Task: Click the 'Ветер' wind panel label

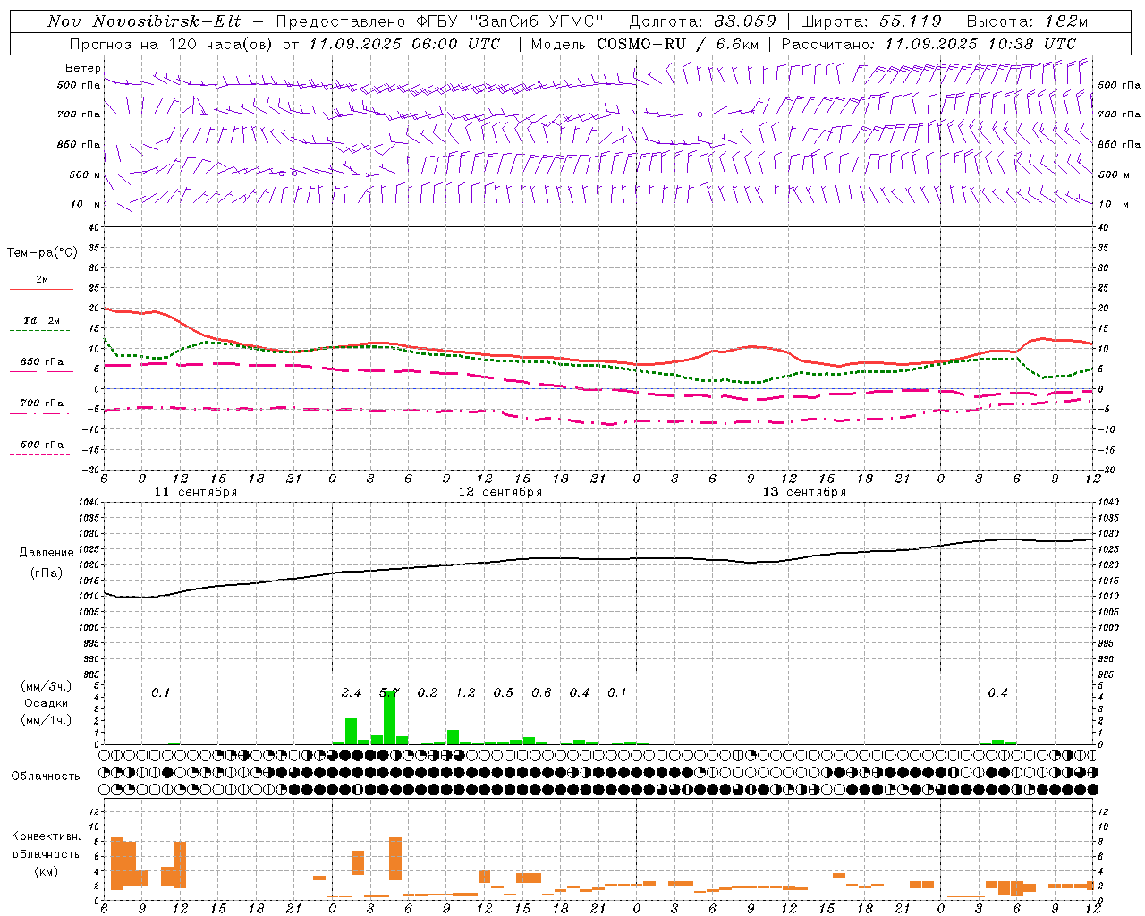Action: point(83,68)
